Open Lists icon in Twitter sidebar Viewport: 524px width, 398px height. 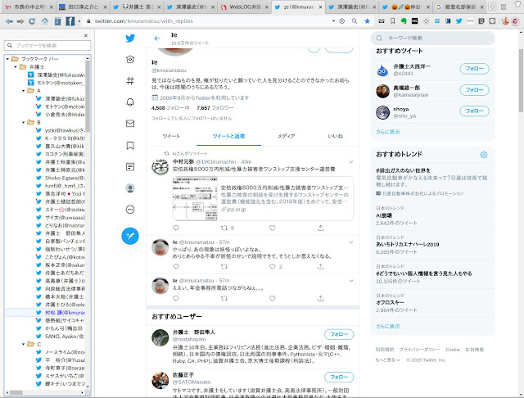tap(130, 167)
